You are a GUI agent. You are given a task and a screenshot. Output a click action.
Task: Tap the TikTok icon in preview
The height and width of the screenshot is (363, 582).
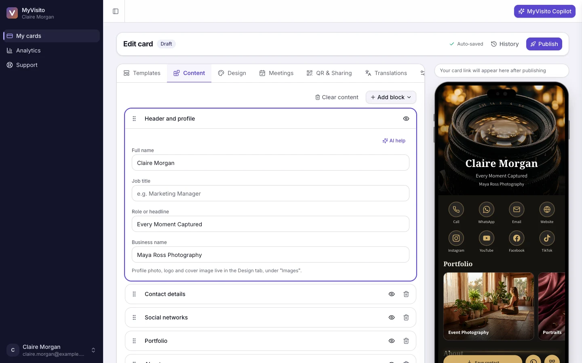547,238
